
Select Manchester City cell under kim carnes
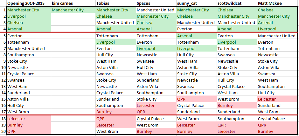point(73,10)
